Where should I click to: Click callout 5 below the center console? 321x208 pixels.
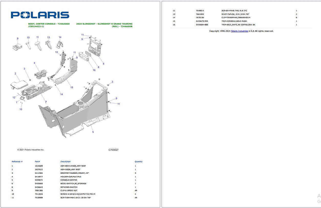point(93,132)
